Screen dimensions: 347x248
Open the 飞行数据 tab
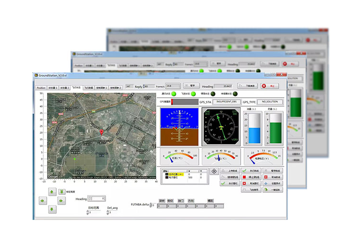click(x=89, y=88)
